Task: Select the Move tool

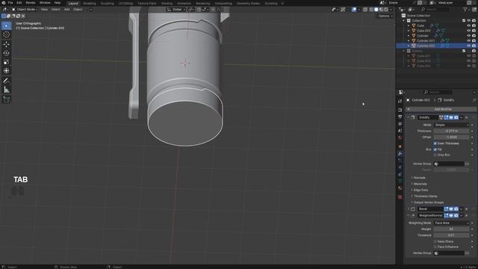Action: tap(7, 45)
